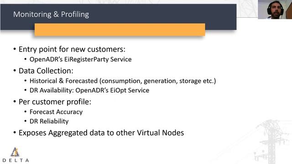Click the Forecast Accuracy sub-bullet

click(56, 112)
